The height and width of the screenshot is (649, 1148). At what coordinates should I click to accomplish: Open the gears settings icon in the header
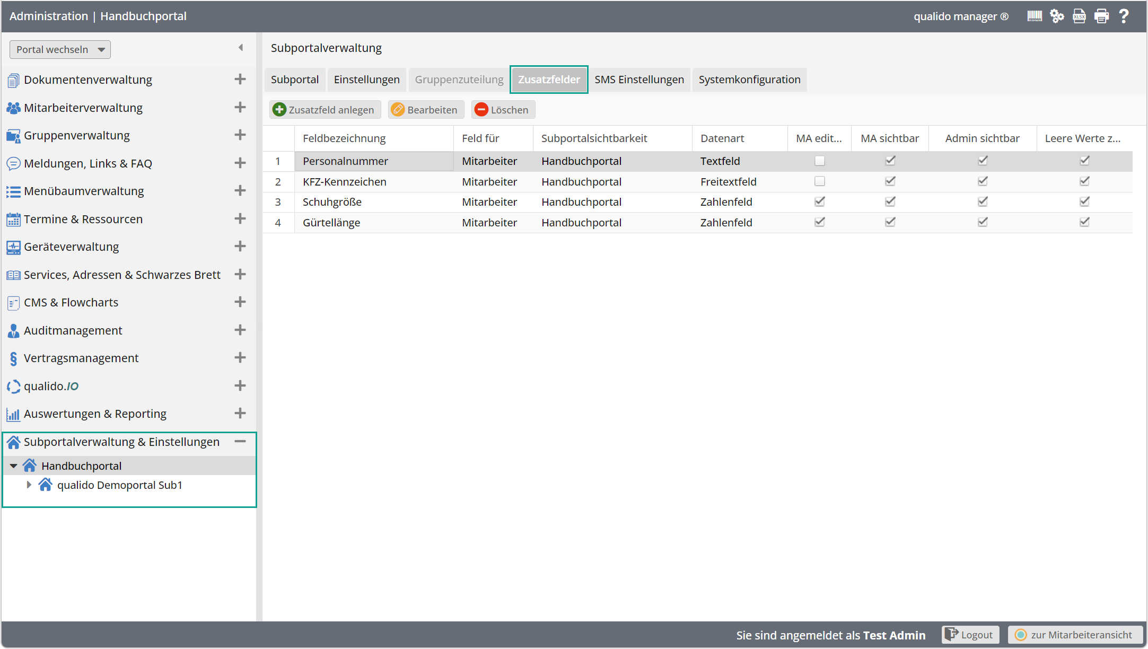pos(1057,16)
